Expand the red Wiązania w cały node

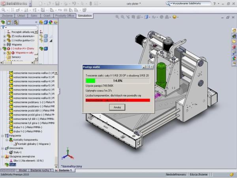tap(4, 53)
